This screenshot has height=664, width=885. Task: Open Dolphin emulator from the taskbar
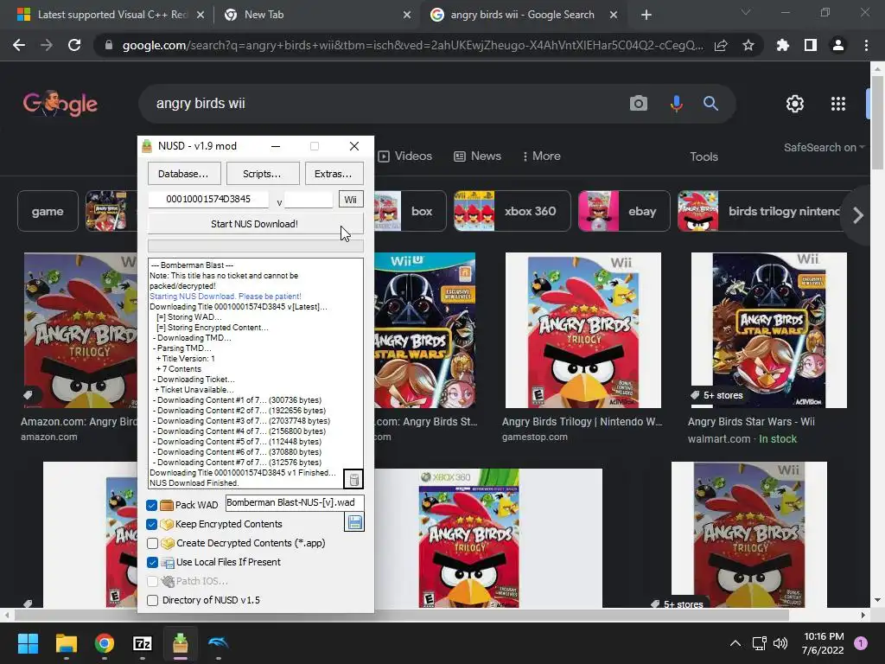pos(218,643)
